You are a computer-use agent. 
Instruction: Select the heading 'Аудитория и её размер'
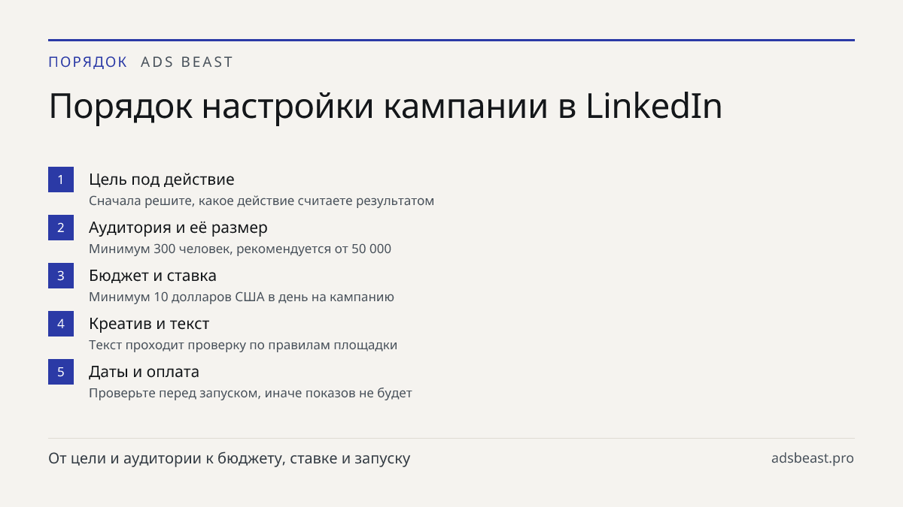pyautogui.click(x=178, y=228)
